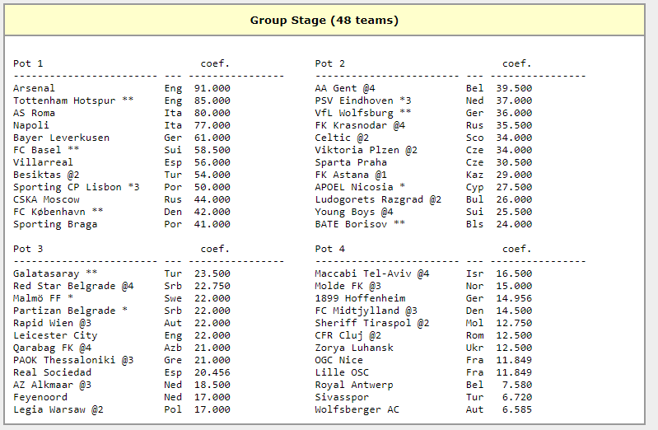Select FK Astana row

point(423,175)
